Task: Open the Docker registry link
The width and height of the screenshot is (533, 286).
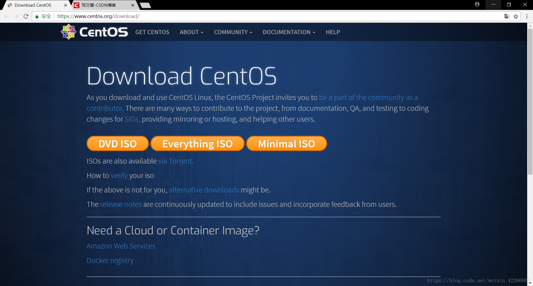Action: [110, 260]
